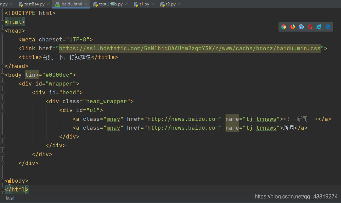341x203 pixels.
Task: Click the uncommented 新闻 anchor text
Action: point(288,128)
